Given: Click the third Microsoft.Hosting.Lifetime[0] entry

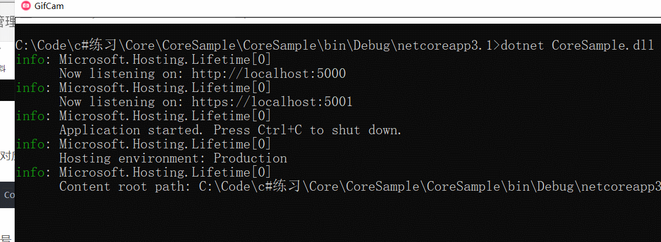Looking at the screenshot, I should pyautogui.click(x=165, y=116).
